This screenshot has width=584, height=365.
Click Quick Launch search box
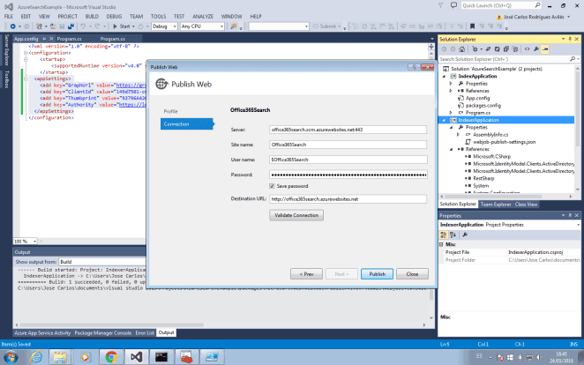501,5
